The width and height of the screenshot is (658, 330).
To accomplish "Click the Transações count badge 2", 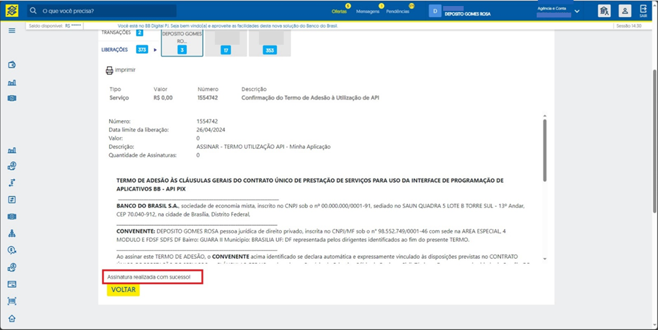I will pyautogui.click(x=139, y=33).
